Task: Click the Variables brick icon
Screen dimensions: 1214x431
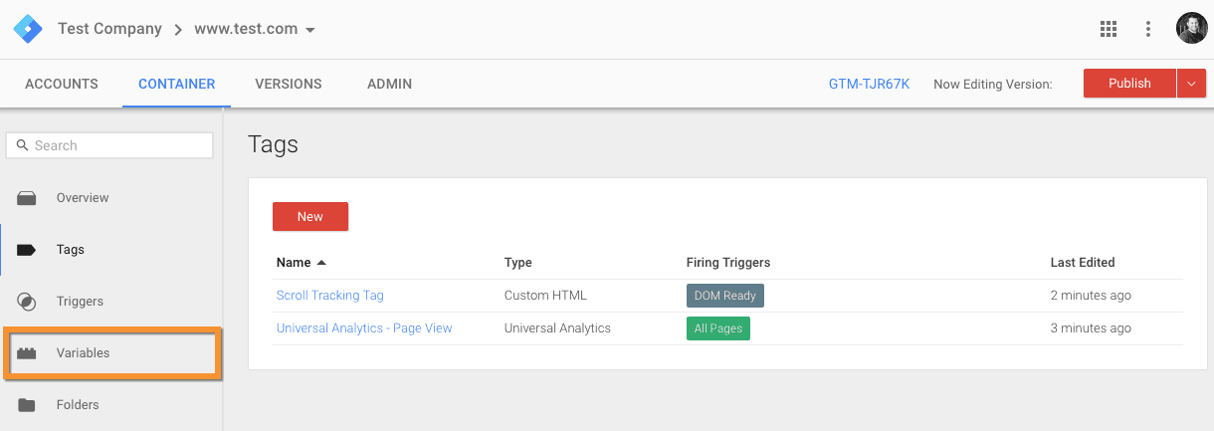Action: (27, 353)
